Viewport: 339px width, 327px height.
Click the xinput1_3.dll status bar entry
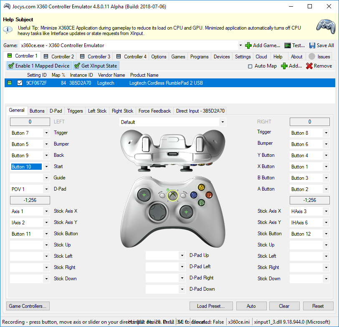(292, 322)
